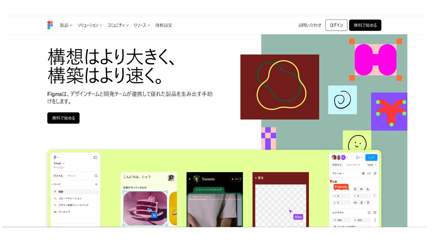Click the blue シェア button
This screenshot has width=432, height=243.
tap(371, 158)
